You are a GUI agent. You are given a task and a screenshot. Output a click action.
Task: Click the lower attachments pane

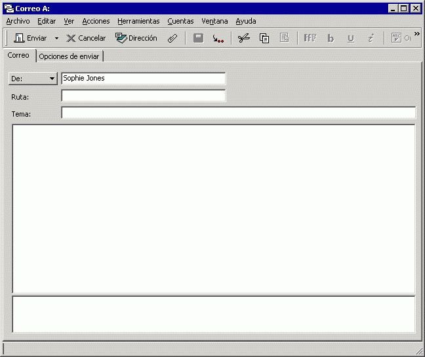[x=214, y=314]
